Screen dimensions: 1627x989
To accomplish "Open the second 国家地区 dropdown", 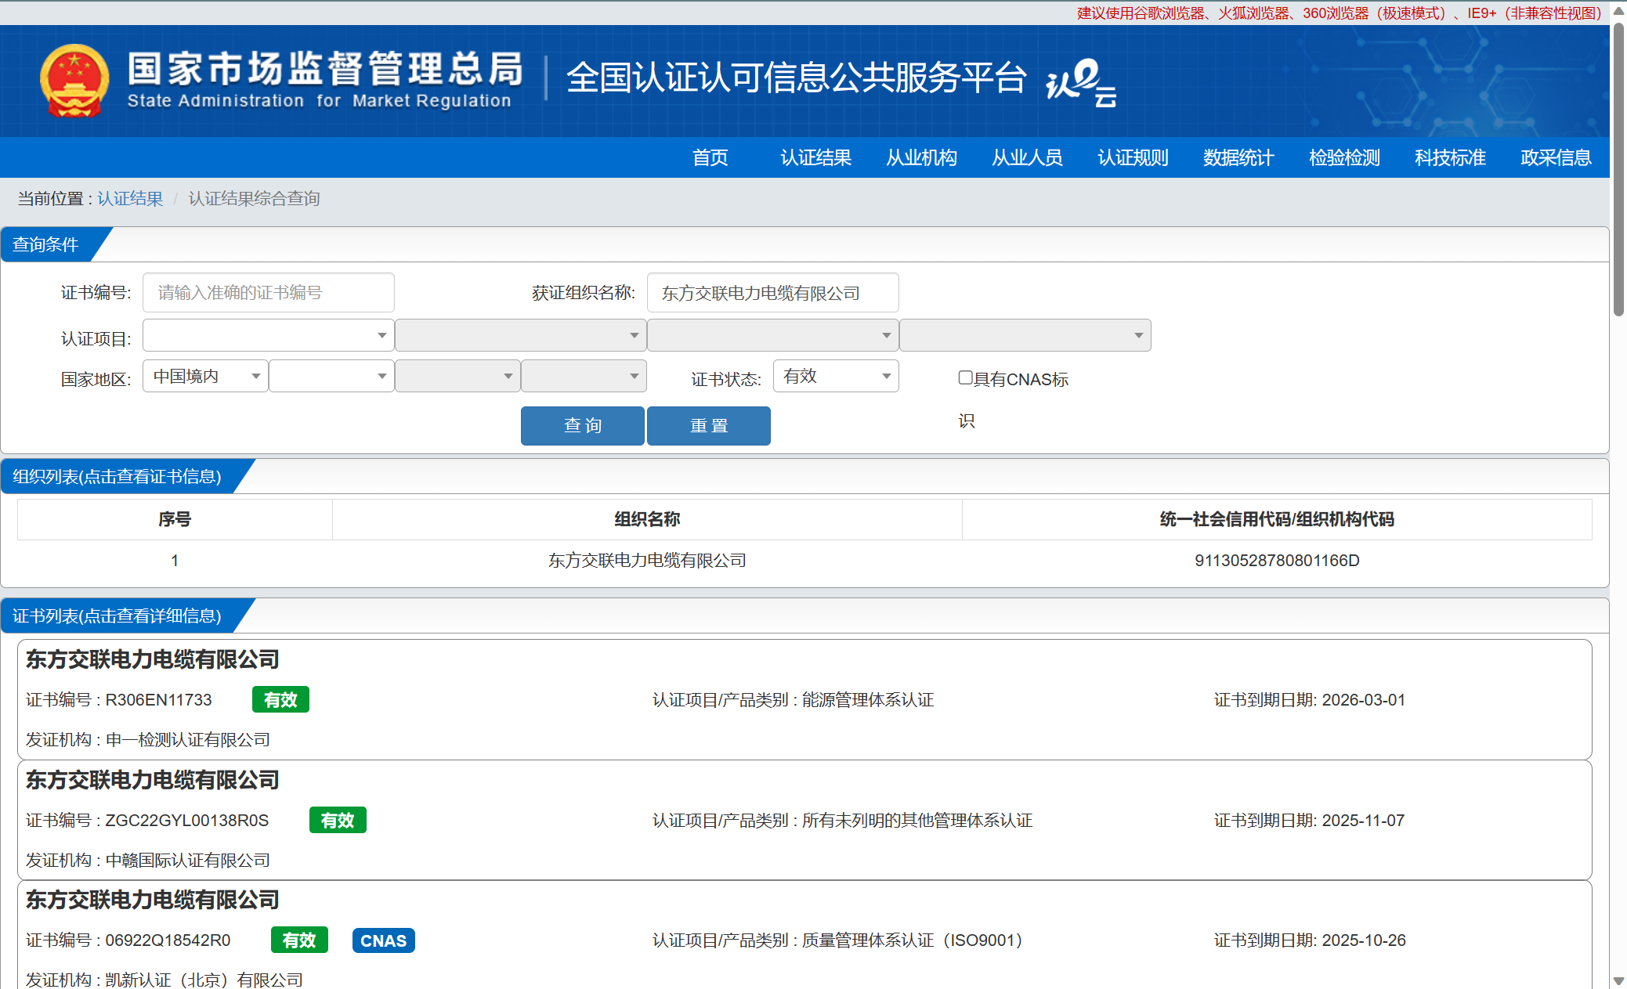I will [x=331, y=376].
